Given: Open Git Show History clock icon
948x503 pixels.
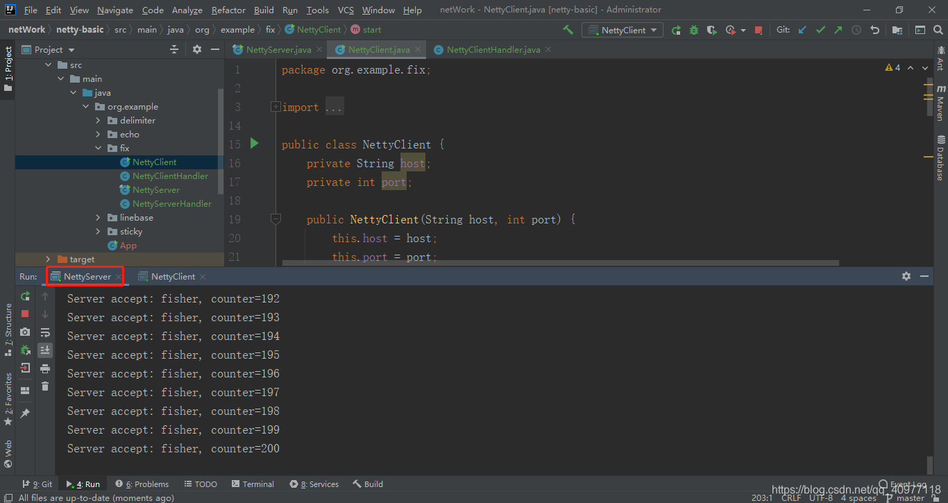Looking at the screenshot, I should pyautogui.click(x=856, y=30).
